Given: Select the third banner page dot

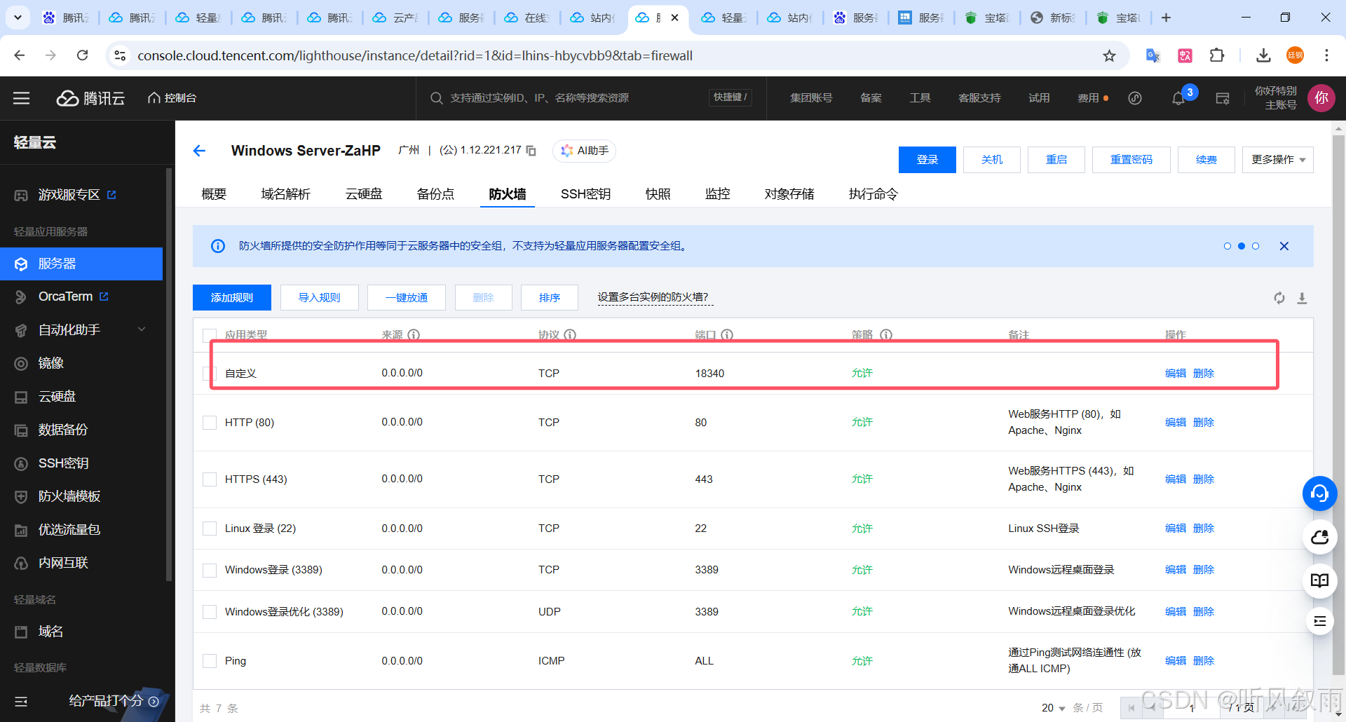Looking at the screenshot, I should (1256, 246).
